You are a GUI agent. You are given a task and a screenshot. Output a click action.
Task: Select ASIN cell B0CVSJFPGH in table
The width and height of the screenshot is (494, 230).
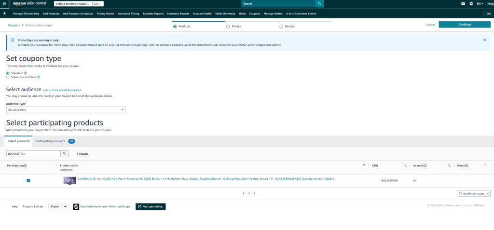pyautogui.click(x=389, y=181)
